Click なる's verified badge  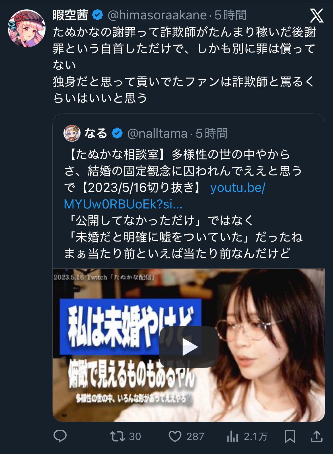coord(117,133)
